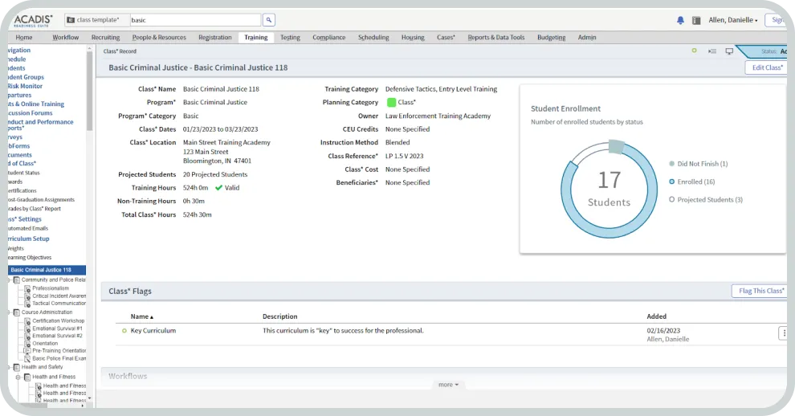The height and width of the screenshot is (416, 795).
Task: Click the notification bell icon
Action: coord(681,20)
